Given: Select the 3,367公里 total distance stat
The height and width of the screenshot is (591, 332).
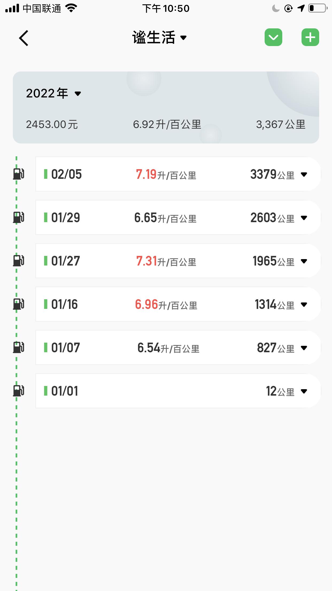Looking at the screenshot, I should pyautogui.click(x=281, y=124).
